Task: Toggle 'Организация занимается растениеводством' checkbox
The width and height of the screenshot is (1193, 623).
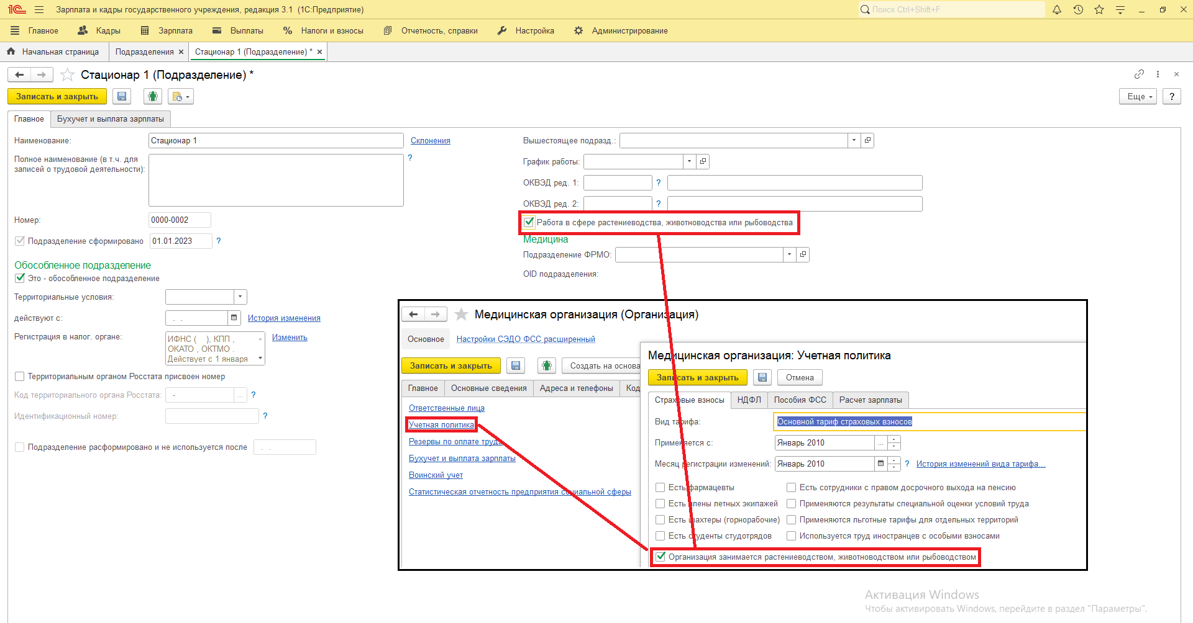Action: click(660, 557)
